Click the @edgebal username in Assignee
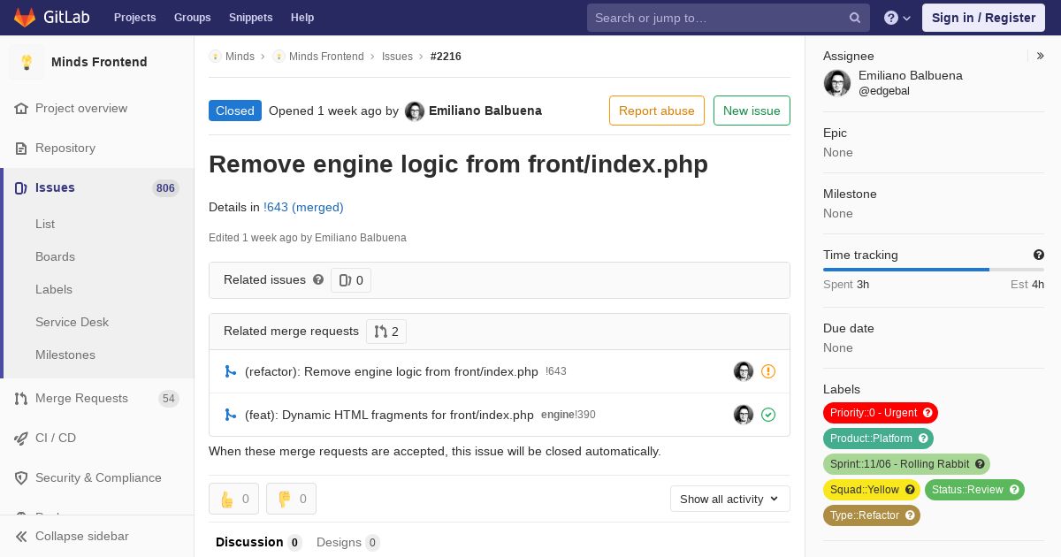The width and height of the screenshot is (1061, 557). tap(884, 91)
